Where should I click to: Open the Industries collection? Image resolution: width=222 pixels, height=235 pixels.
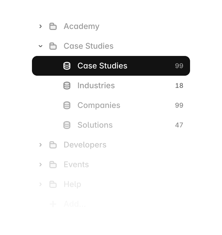(111, 86)
